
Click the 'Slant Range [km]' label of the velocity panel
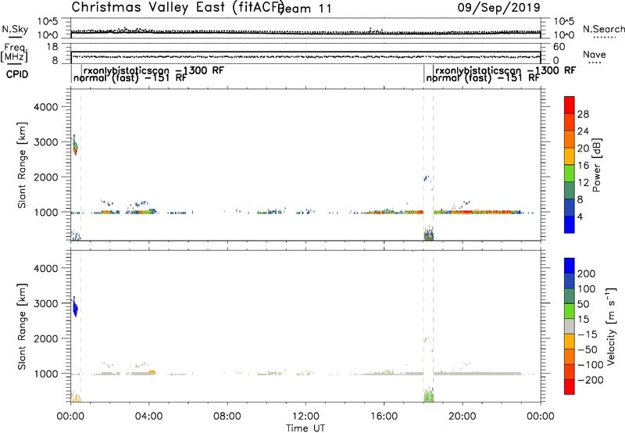(22, 327)
